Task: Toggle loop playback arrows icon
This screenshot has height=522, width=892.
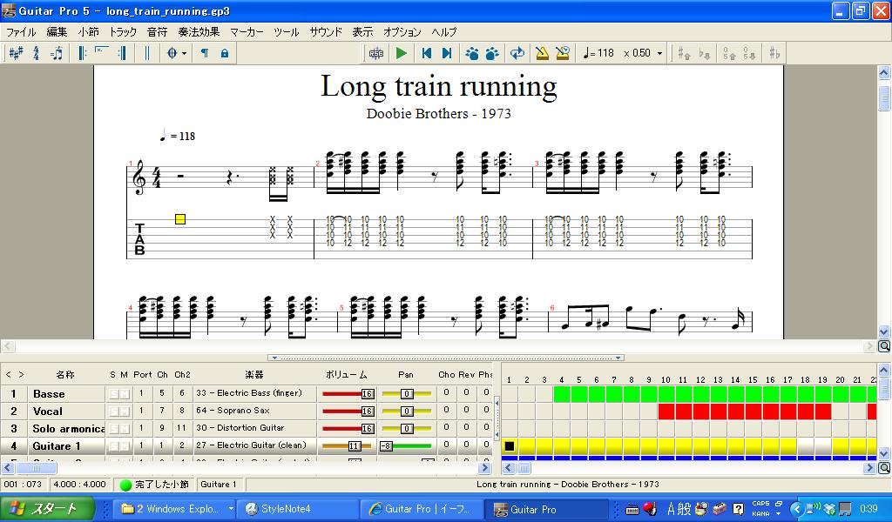Action: (517, 53)
